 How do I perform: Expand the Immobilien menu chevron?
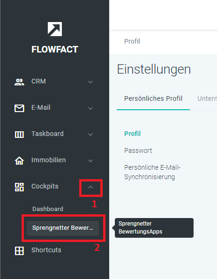[90, 161]
